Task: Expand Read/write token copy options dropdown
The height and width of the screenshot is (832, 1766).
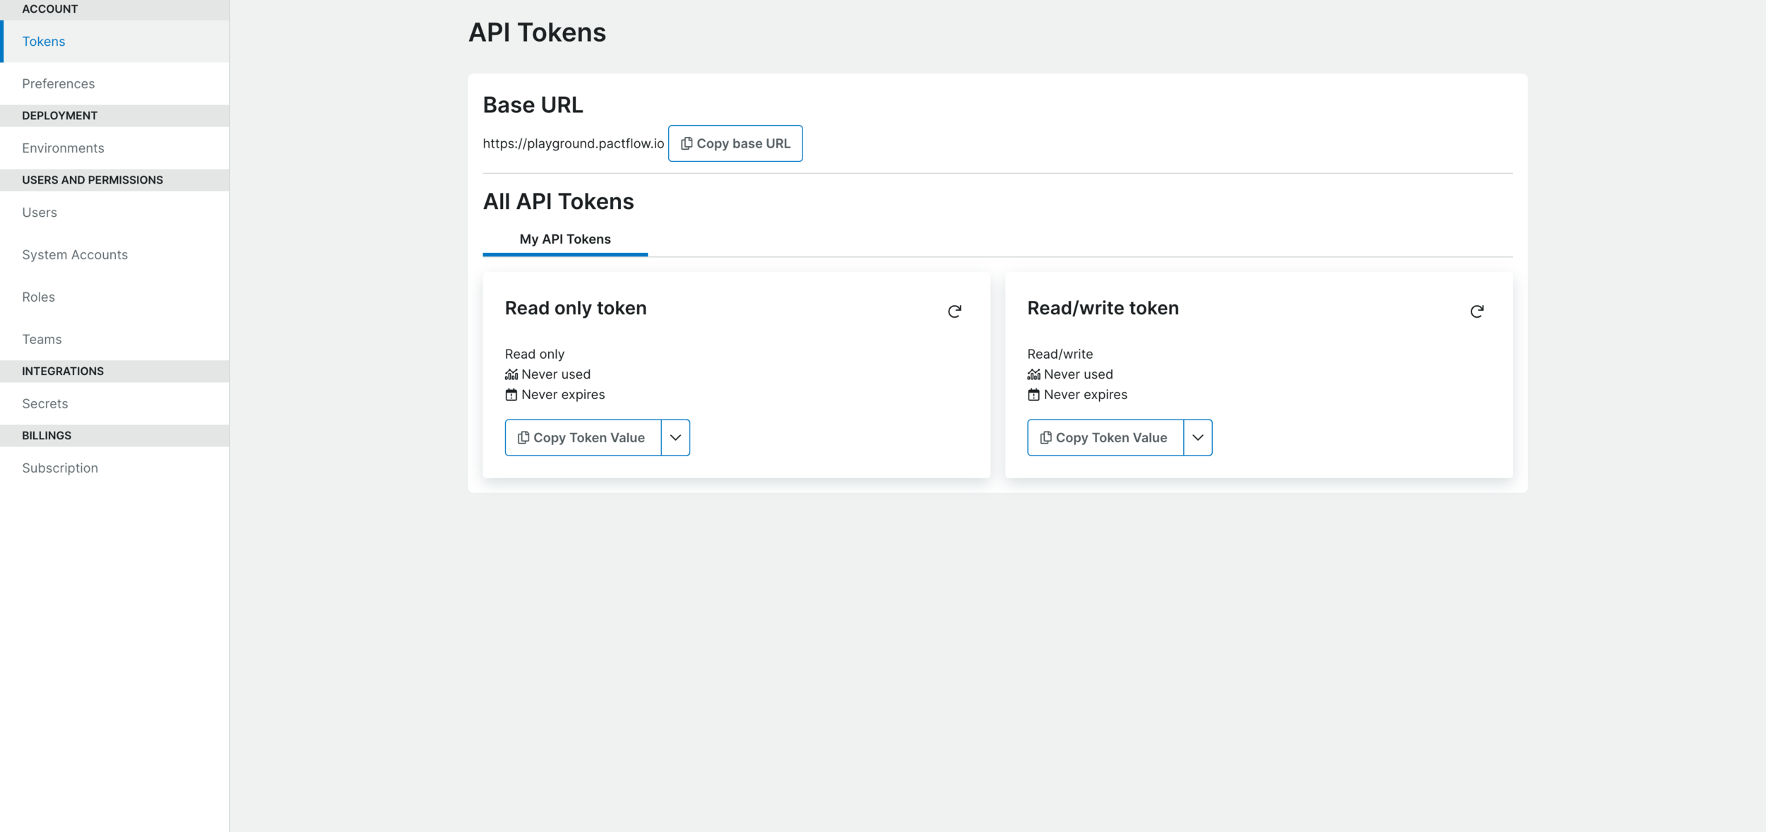Action: pos(1197,438)
